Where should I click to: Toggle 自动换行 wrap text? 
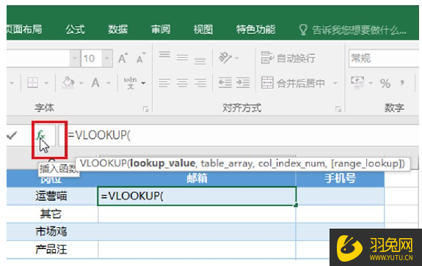pos(288,58)
